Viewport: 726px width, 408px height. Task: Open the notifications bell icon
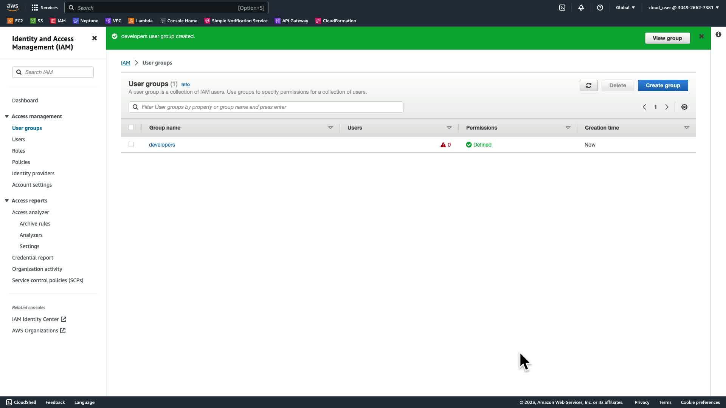pos(581,8)
